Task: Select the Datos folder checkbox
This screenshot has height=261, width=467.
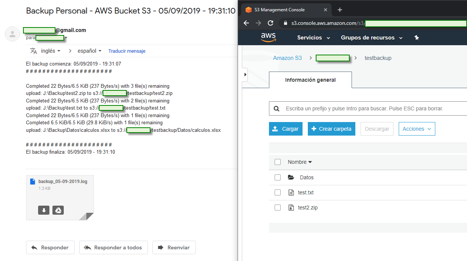Action: (x=278, y=177)
